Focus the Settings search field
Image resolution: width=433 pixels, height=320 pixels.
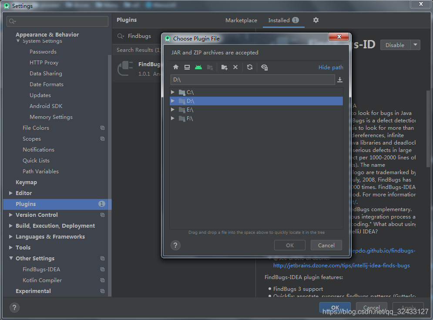[57, 21]
